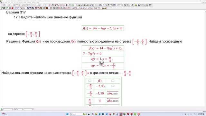Viewport: 206px width, 116px height.
Task: Click the formula f(x) = 14x − 7tgx − 3,5π + 11
Action: 103,28
